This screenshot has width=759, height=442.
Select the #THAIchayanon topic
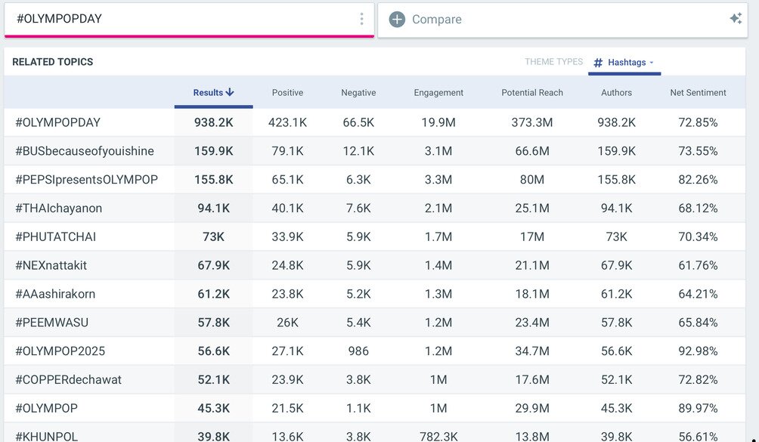(x=58, y=208)
